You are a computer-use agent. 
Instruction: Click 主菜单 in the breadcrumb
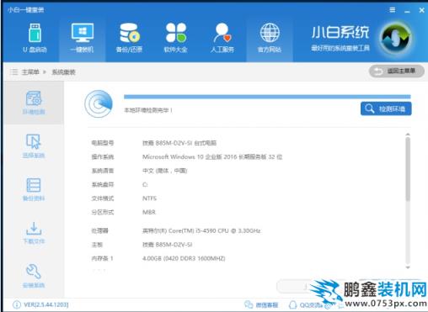coord(30,72)
